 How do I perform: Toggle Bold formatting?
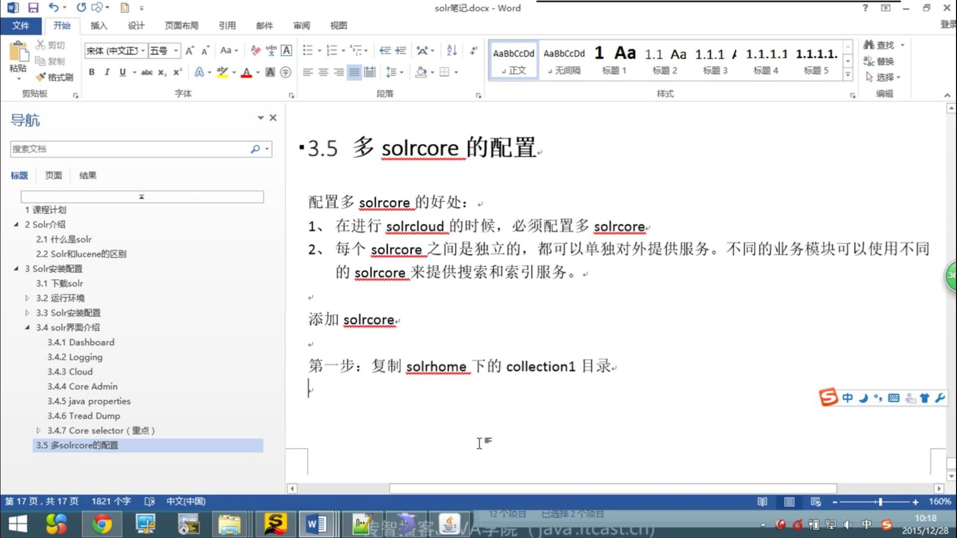point(92,72)
